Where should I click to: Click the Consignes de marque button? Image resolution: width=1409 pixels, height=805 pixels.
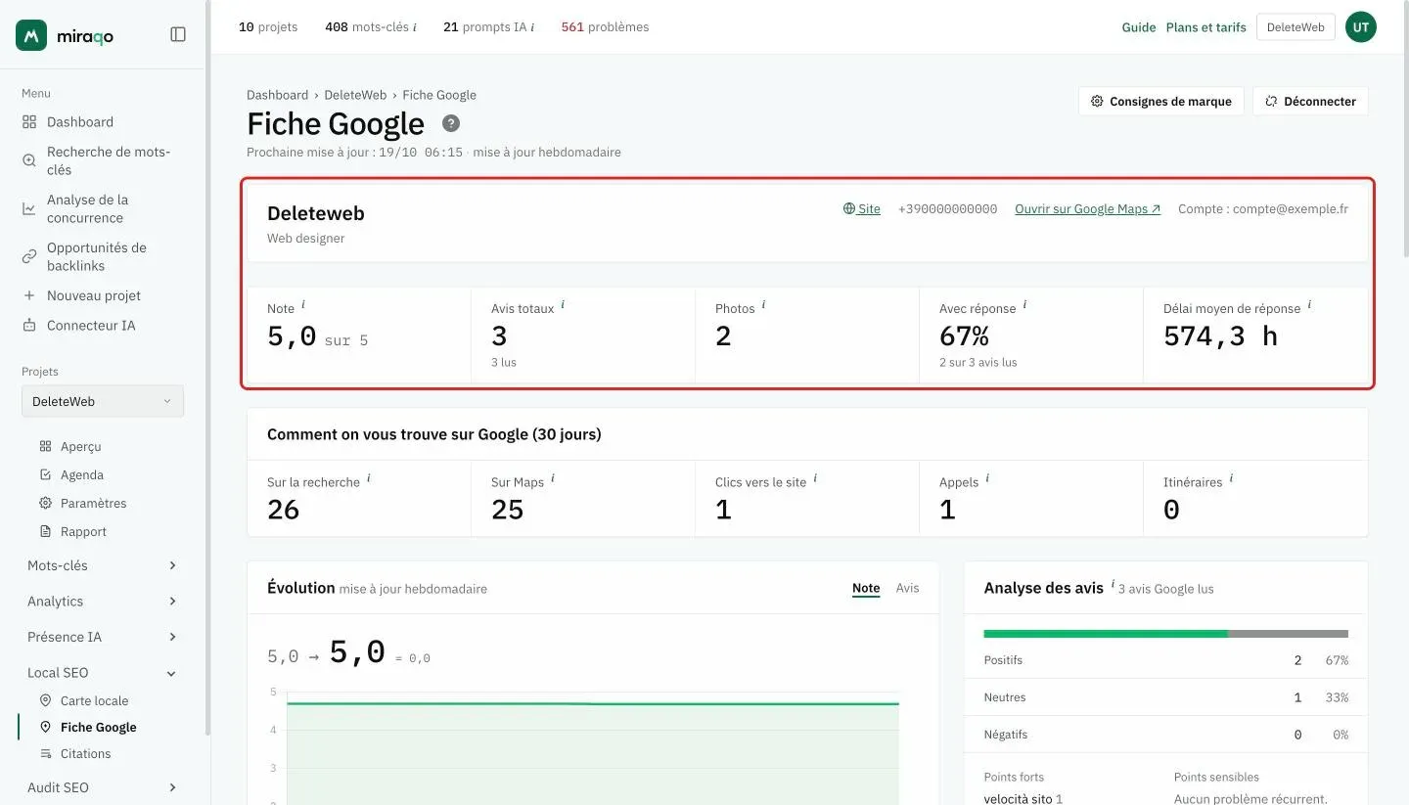pos(1161,101)
